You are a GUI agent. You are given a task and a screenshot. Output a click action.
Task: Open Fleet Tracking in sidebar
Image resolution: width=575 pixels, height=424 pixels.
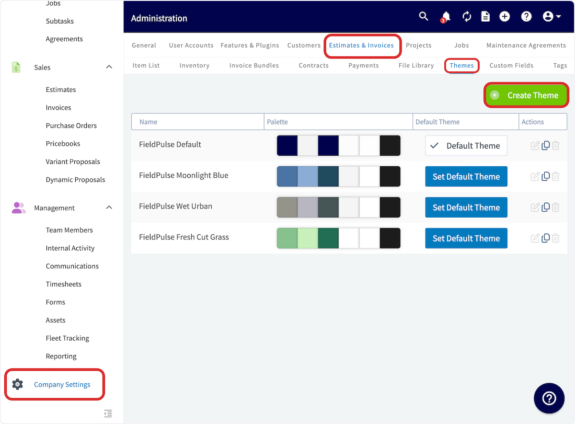tap(68, 338)
